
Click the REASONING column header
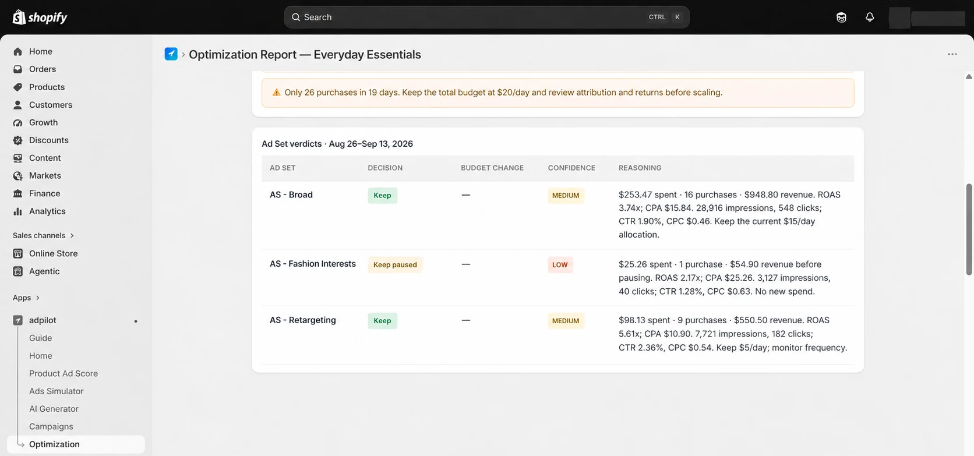640,168
